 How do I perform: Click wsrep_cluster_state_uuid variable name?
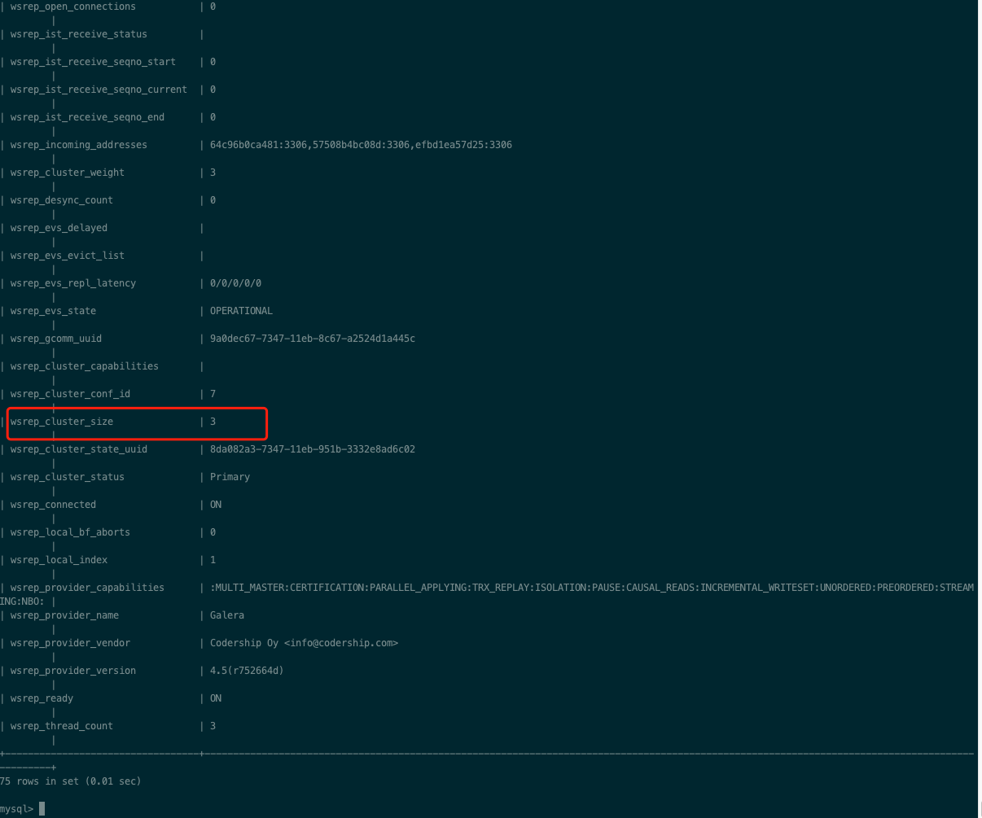tap(79, 449)
